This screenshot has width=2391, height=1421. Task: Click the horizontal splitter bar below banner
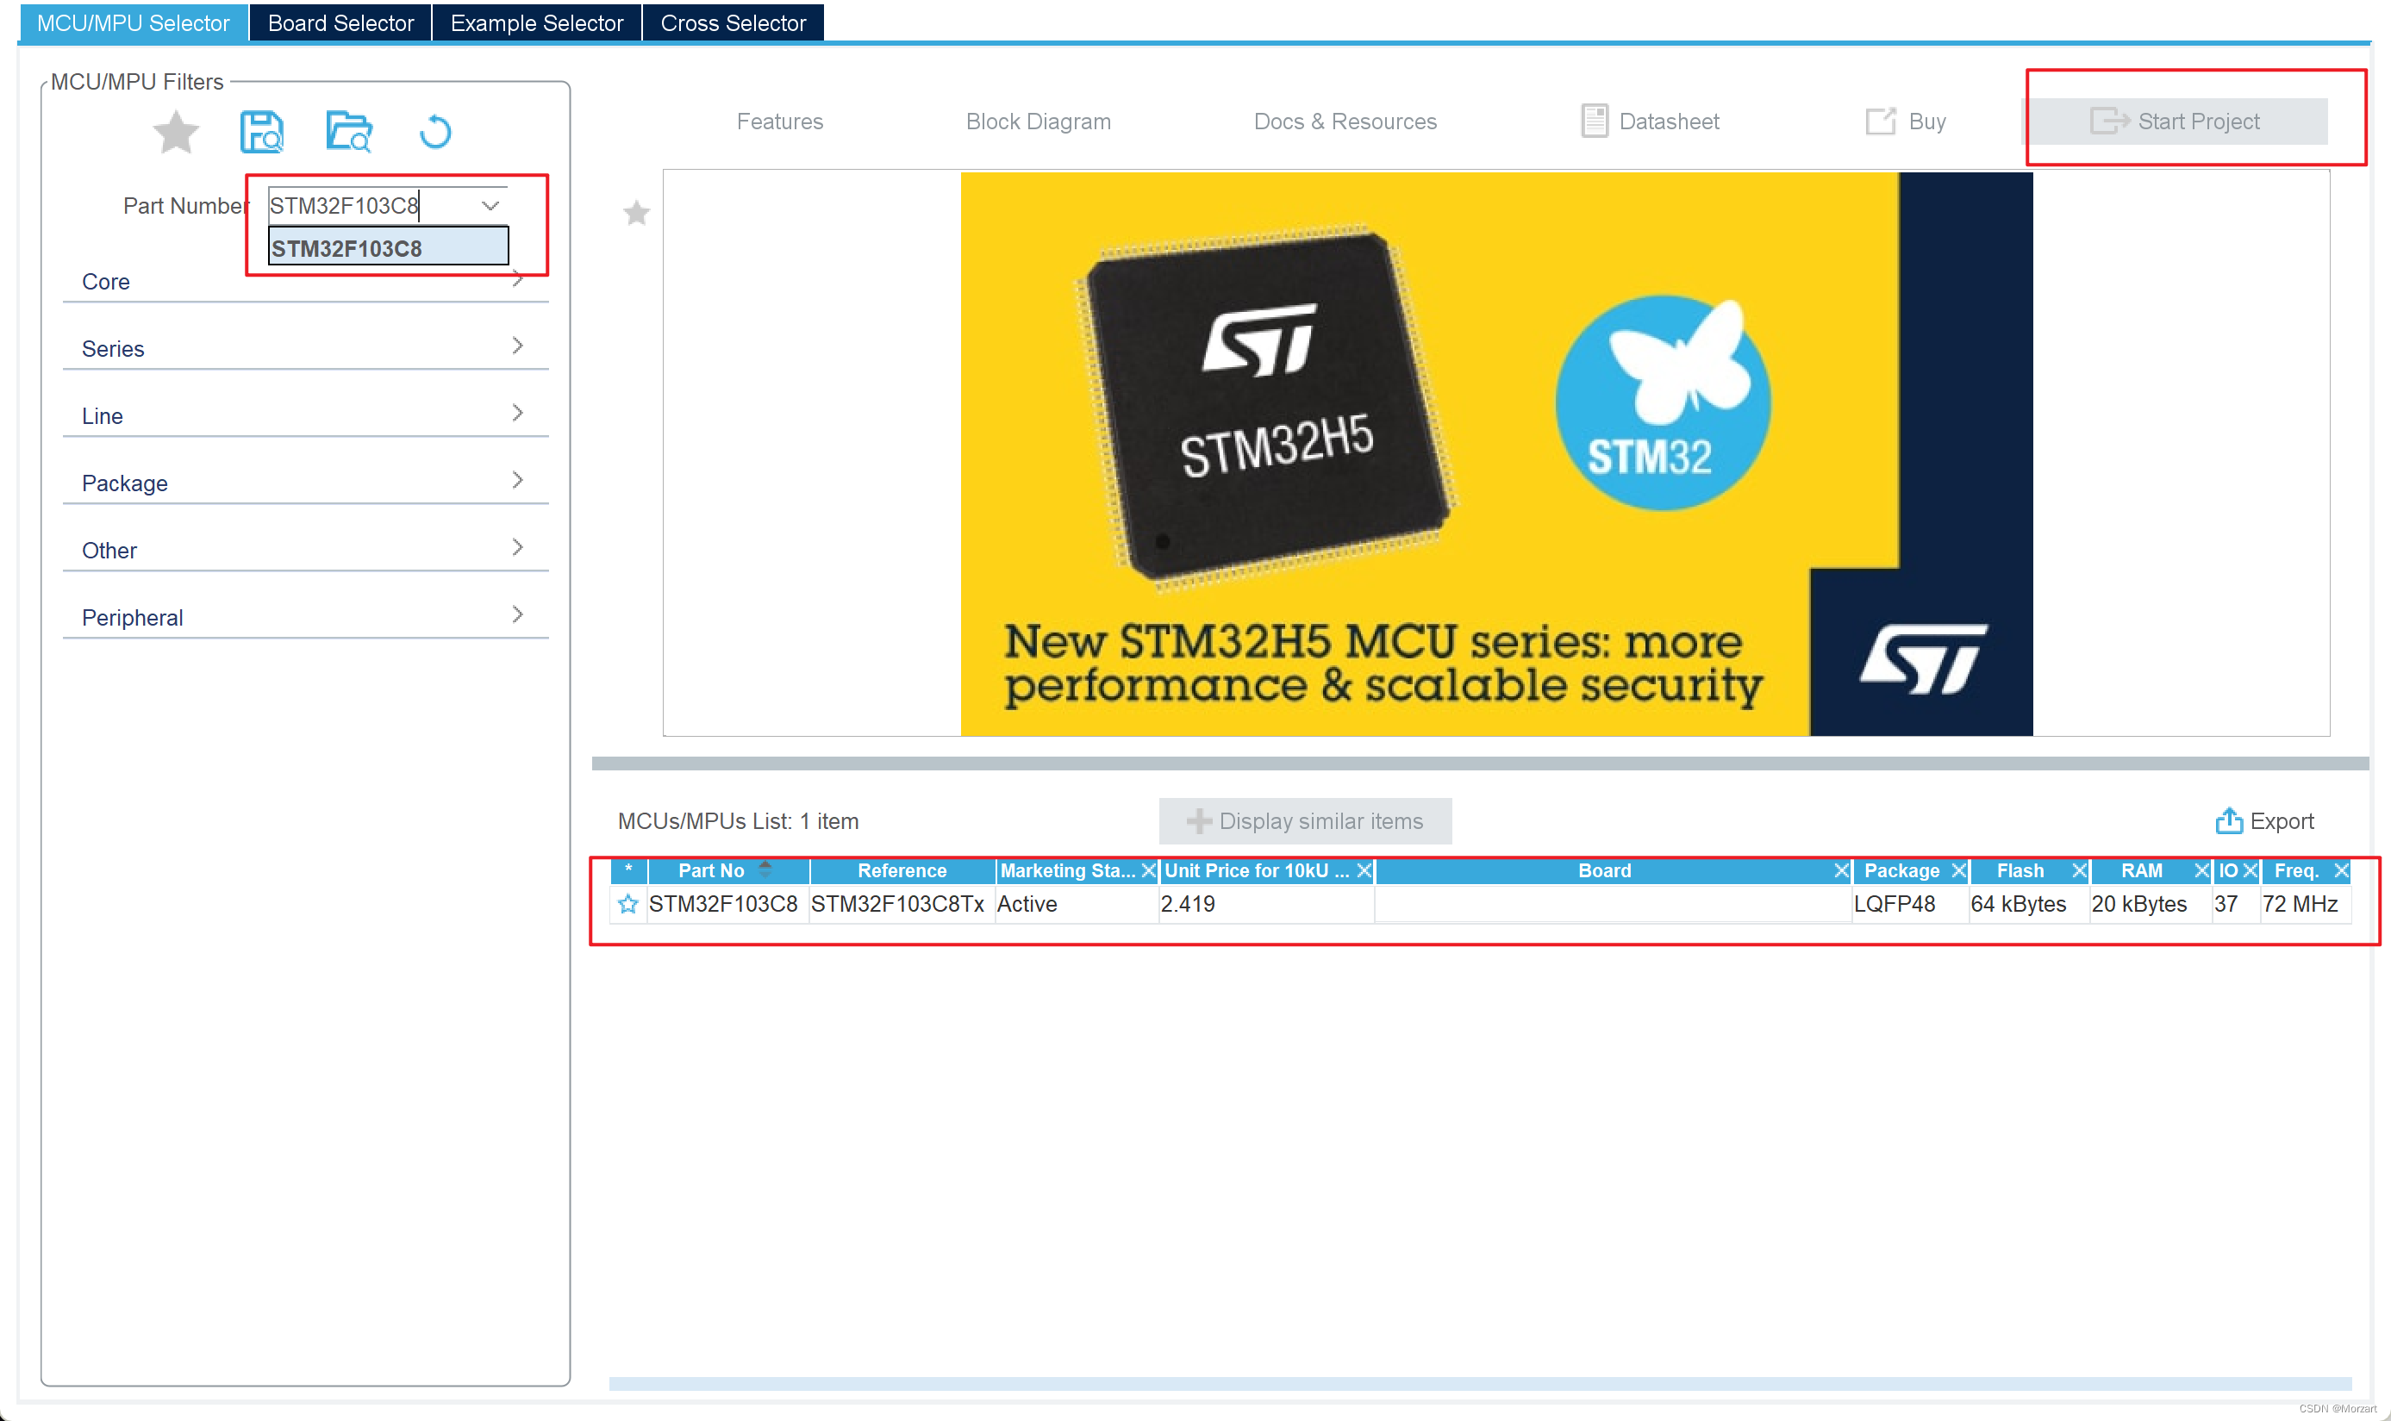click(1479, 763)
